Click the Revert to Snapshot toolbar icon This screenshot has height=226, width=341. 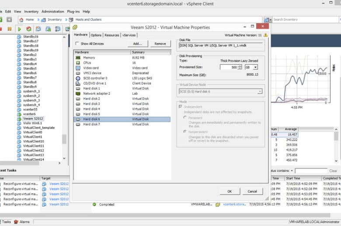pyautogui.click(x=48, y=29)
